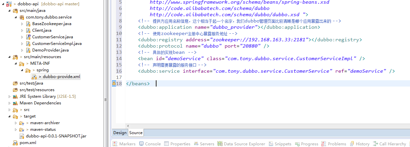Open the Problems view tab
410x147 pixels.
334,144
